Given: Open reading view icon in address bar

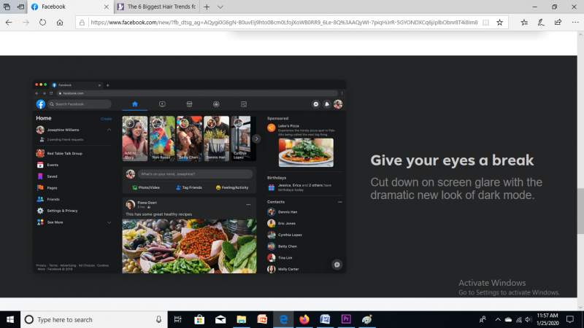Looking at the screenshot, I should tap(485, 23).
